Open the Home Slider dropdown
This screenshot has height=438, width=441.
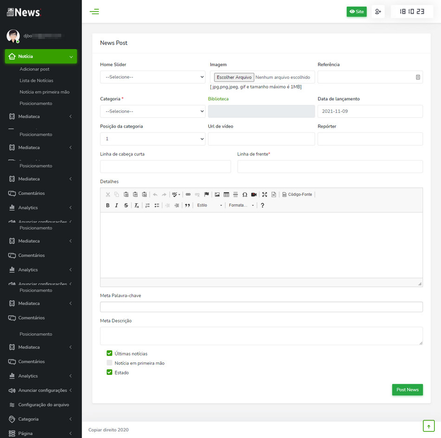(x=152, y=77)
